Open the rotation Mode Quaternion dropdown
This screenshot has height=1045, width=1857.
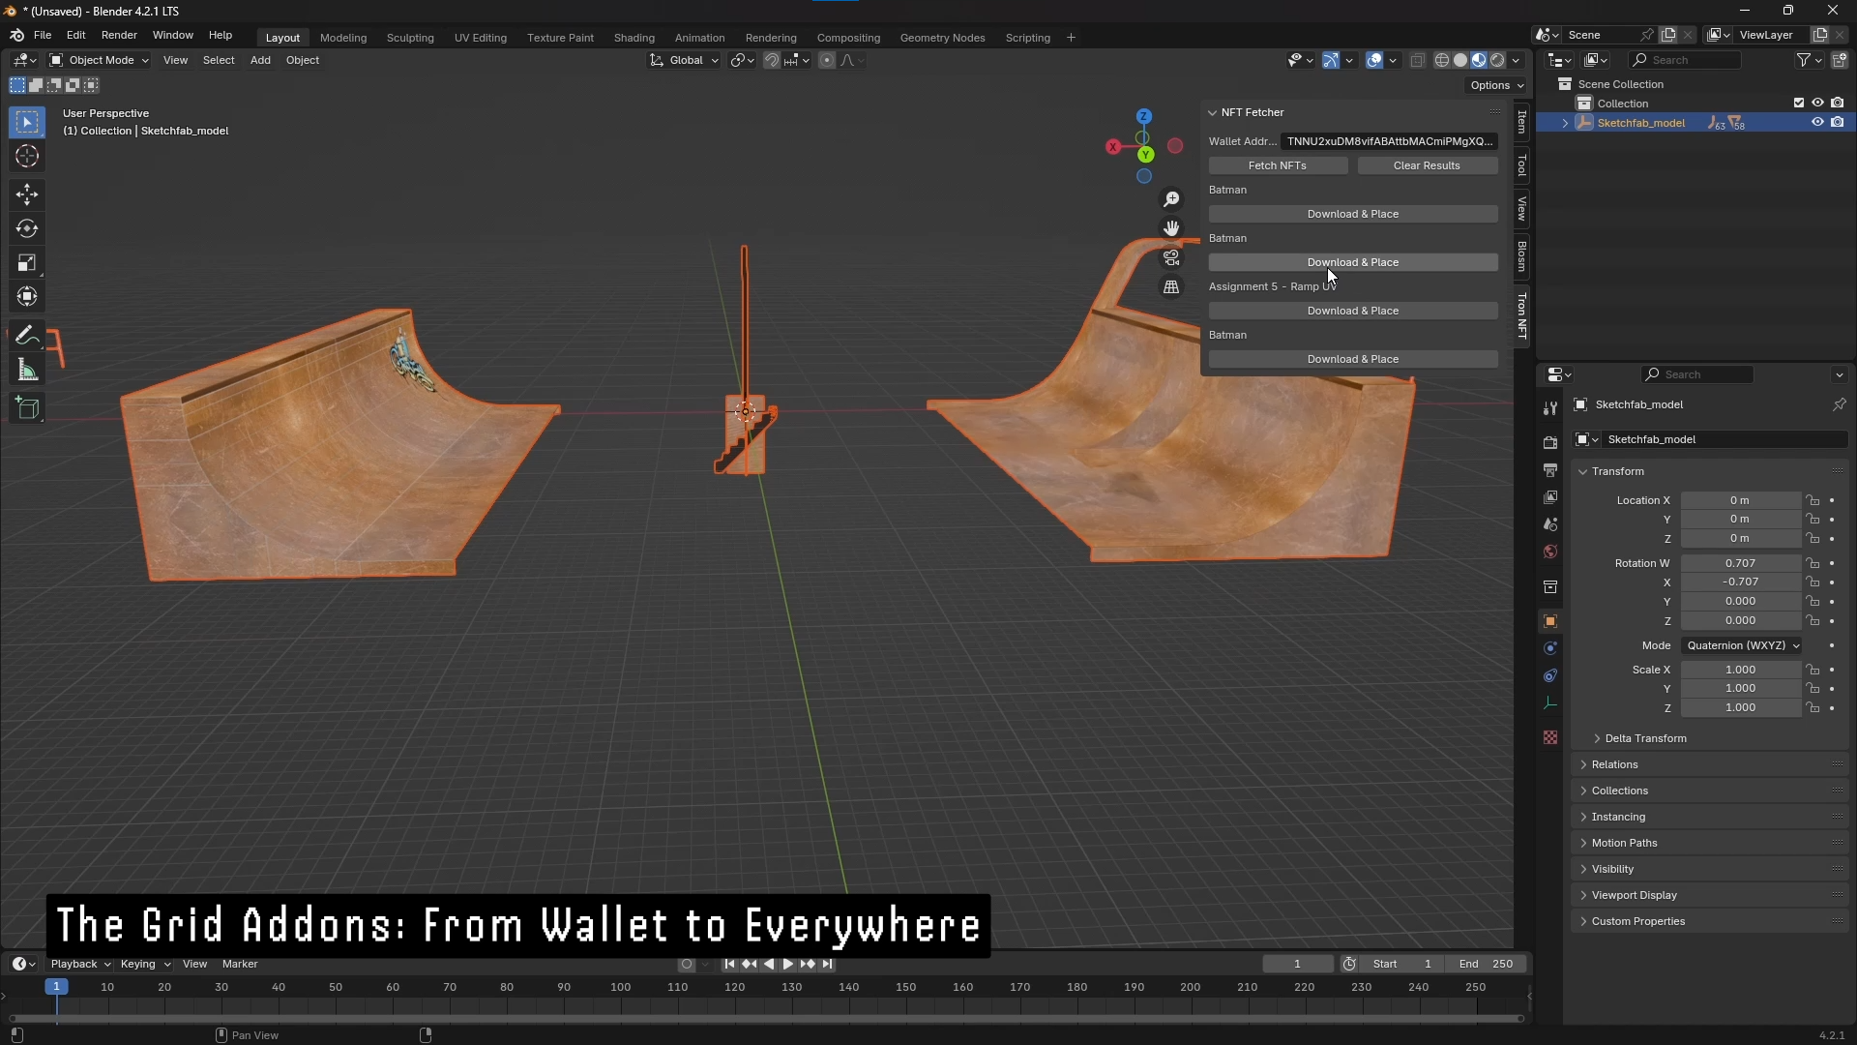pos(1742,645)
